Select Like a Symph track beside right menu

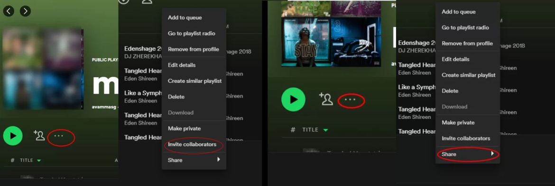(x=417, y=90)
